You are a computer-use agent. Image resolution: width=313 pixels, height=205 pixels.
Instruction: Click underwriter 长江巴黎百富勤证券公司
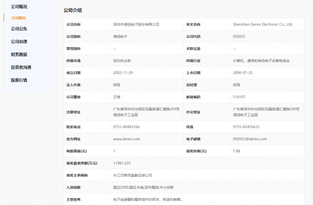[132, 176]
